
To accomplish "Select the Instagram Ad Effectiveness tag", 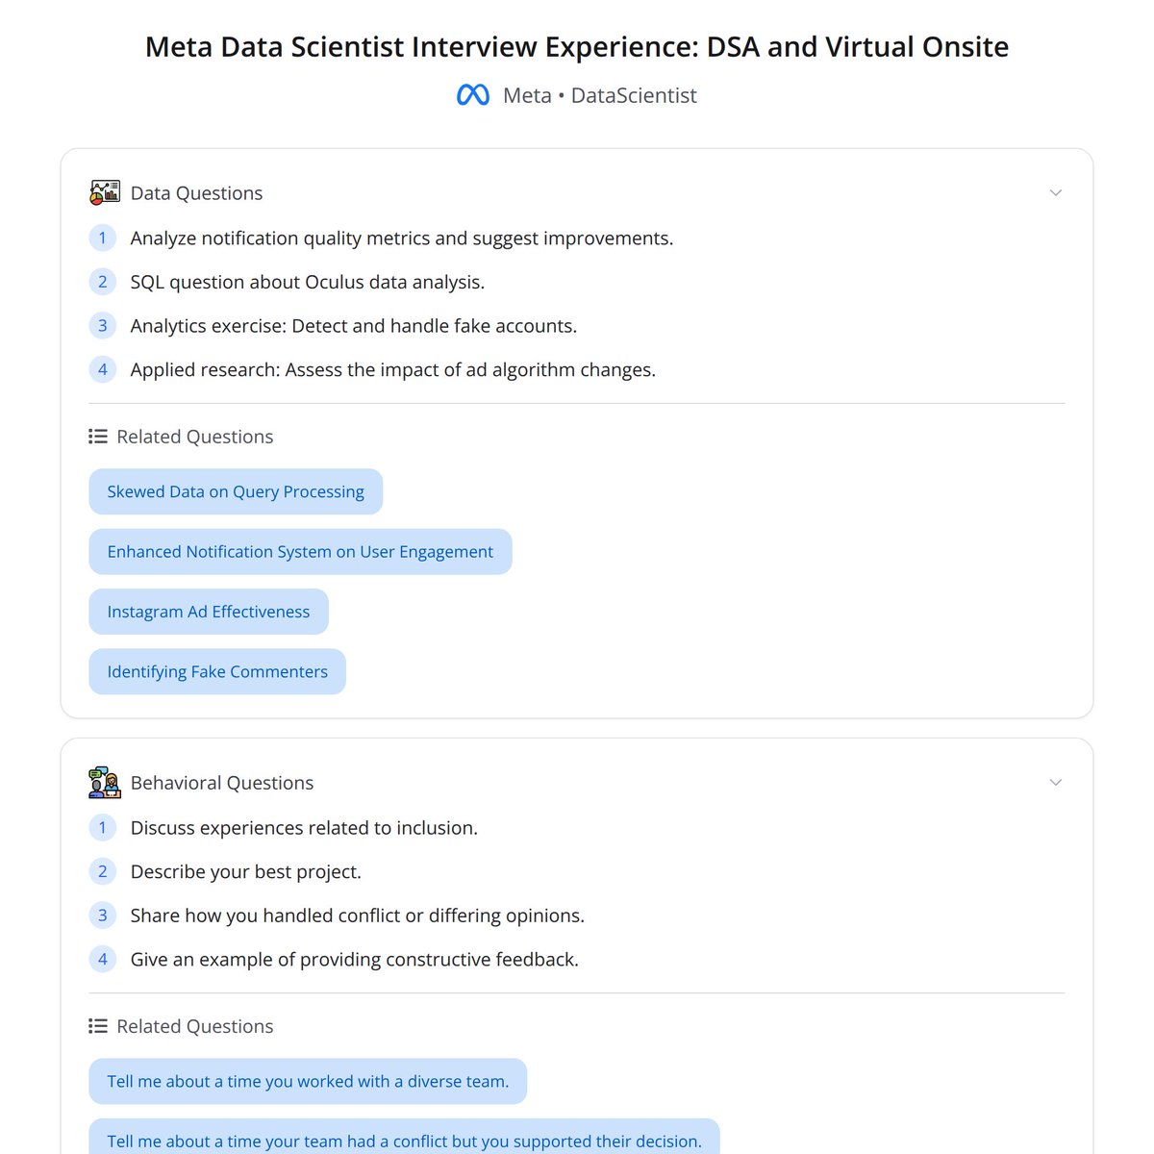I will [209, 612].
